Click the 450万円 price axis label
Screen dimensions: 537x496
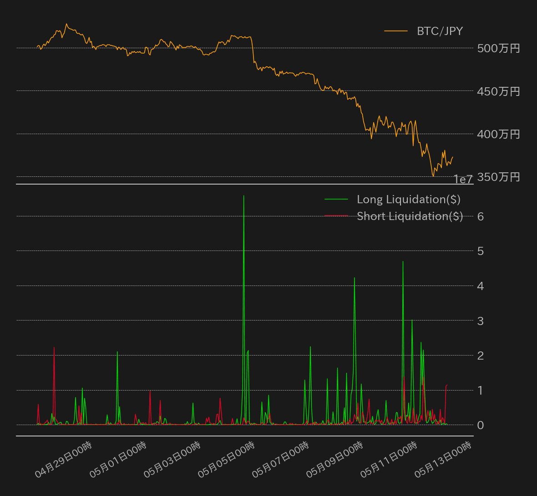498,91
